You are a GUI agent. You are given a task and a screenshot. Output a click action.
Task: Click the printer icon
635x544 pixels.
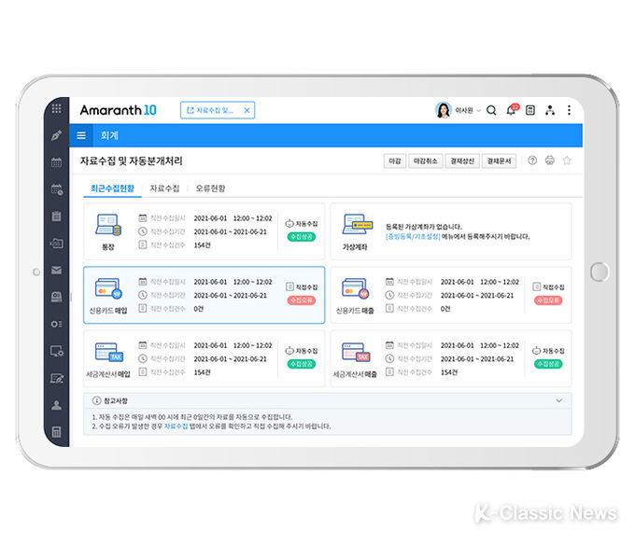pos(549,160)
